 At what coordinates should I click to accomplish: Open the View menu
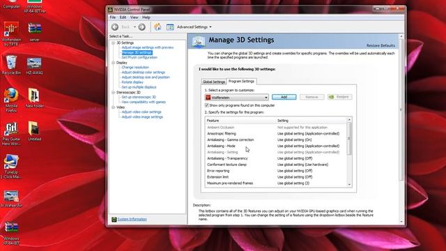click(134, 17)
